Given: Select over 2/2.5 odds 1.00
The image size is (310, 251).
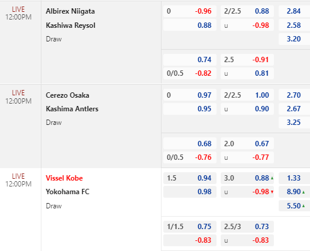Looking at the screenshot, I should 261,95.
